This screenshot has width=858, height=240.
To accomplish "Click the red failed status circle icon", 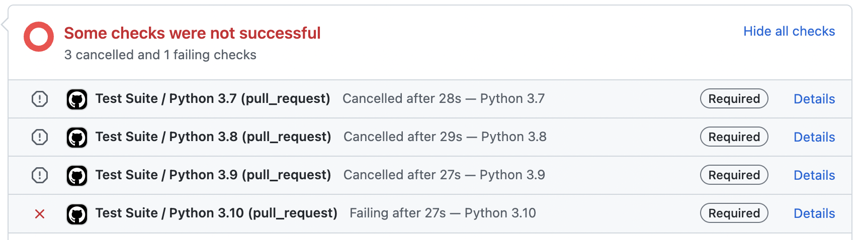I will pos(39,37).
